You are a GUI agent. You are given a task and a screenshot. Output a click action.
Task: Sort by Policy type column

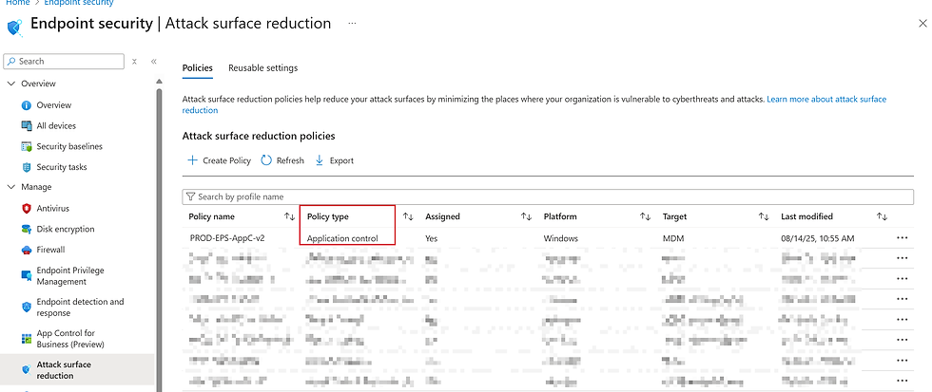[x=408, y=217]
